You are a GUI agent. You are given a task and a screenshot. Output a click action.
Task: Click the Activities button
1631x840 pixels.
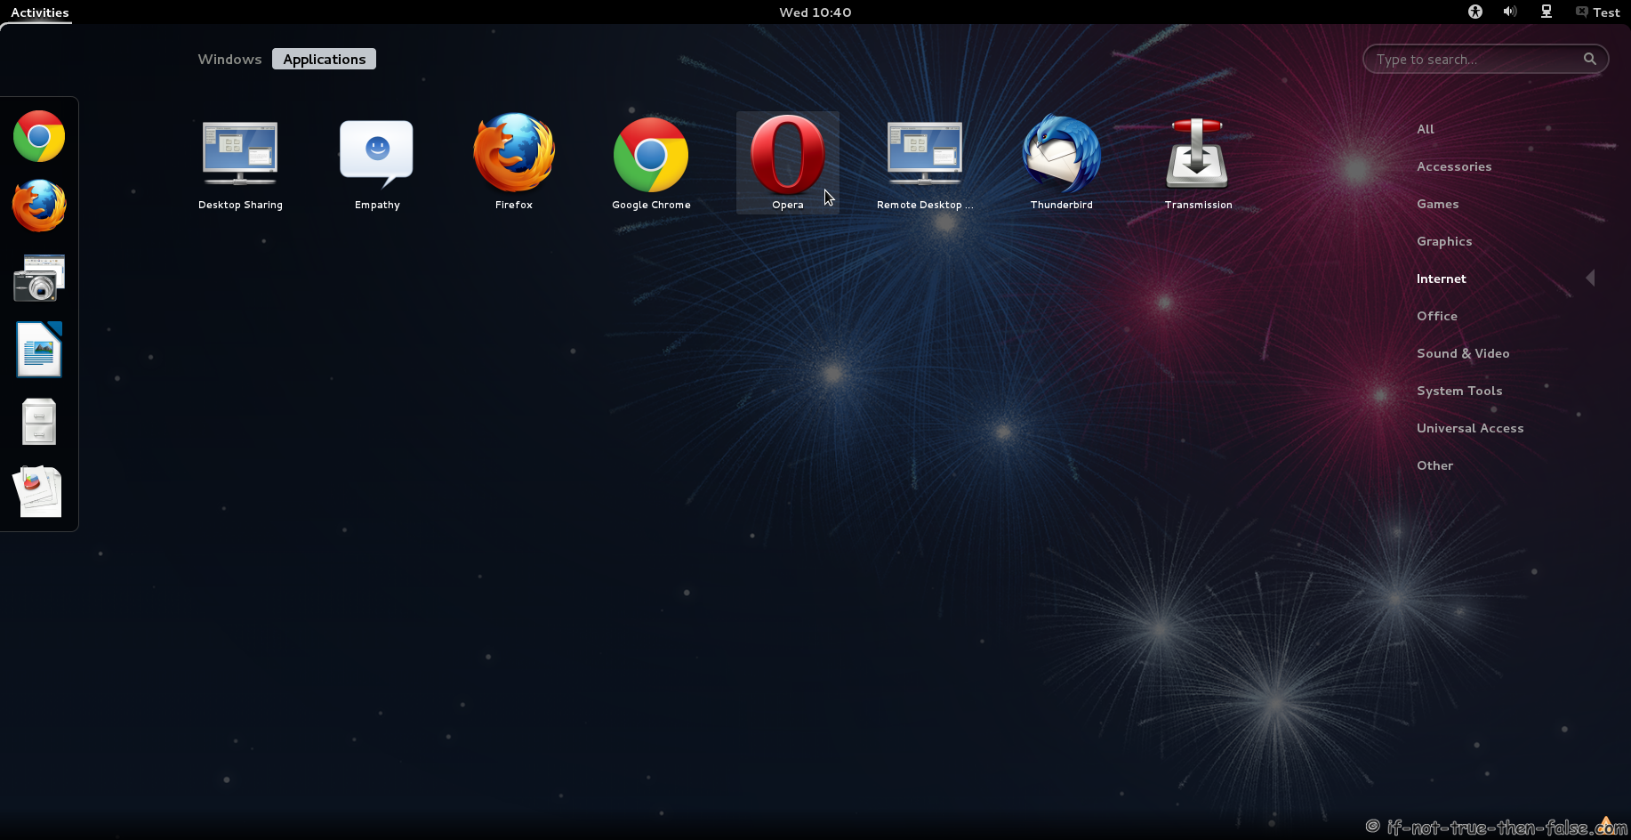click(x=40, y=12)
